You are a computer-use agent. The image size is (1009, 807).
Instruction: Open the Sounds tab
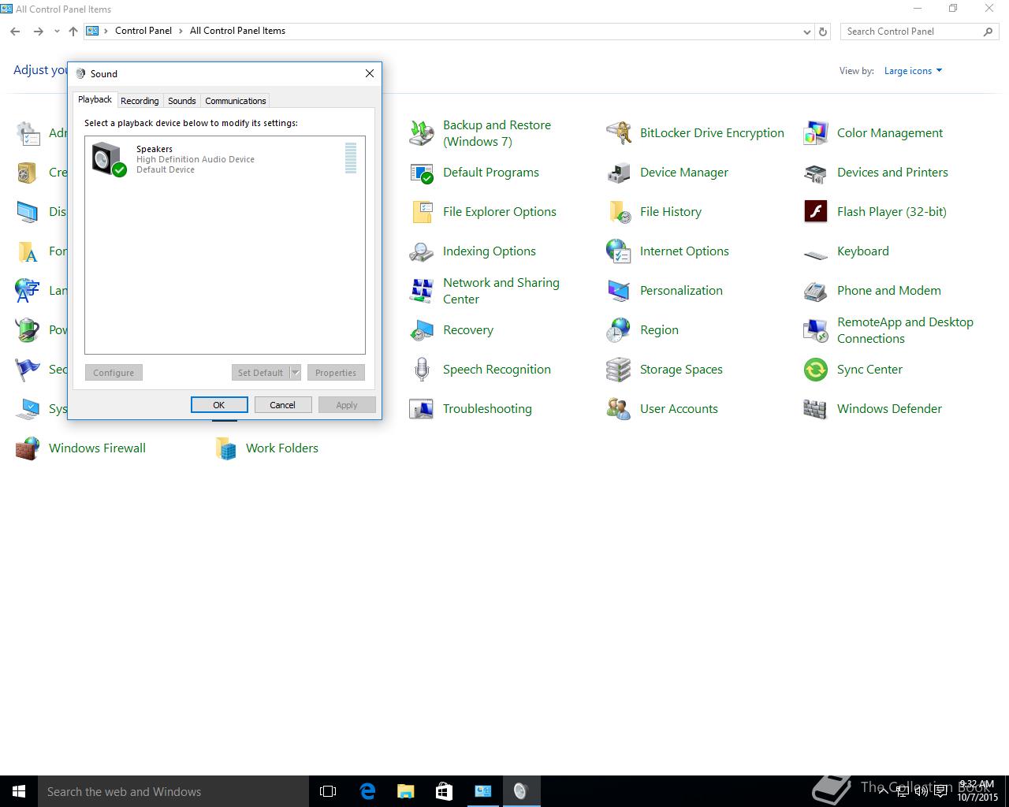click(181, 101)
